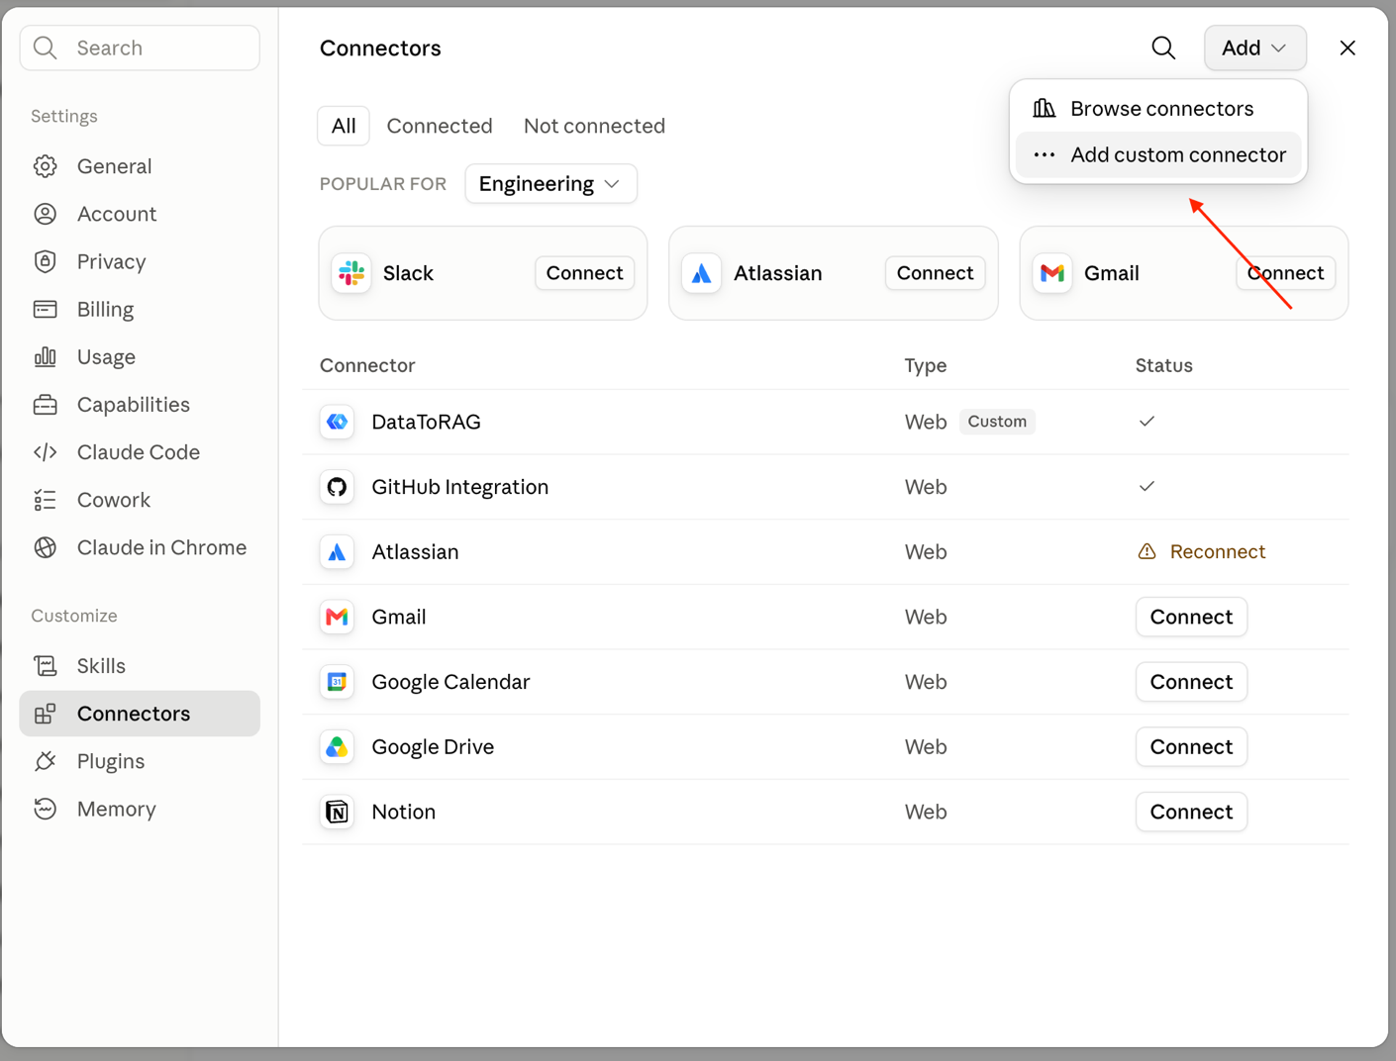The image size is (1396, 1061).
Task: Click the Plugins plug icon
Action: 45,761
